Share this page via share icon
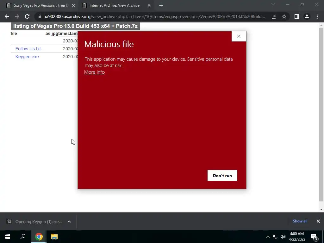Viewport: 324px width, 243px height. [x=274, y=16]
